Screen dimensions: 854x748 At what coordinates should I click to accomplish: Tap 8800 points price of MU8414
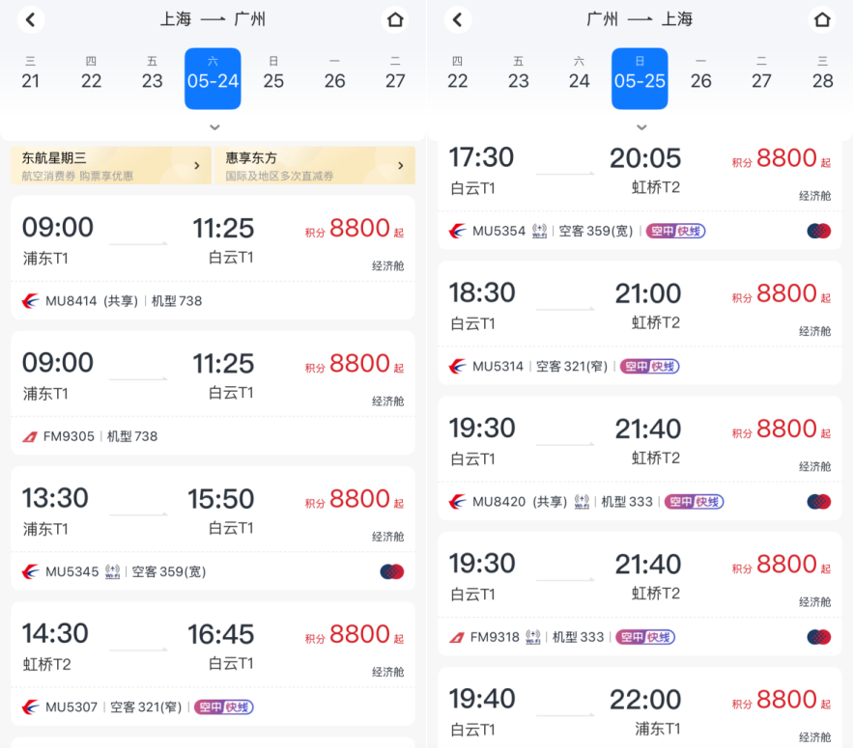359,228
